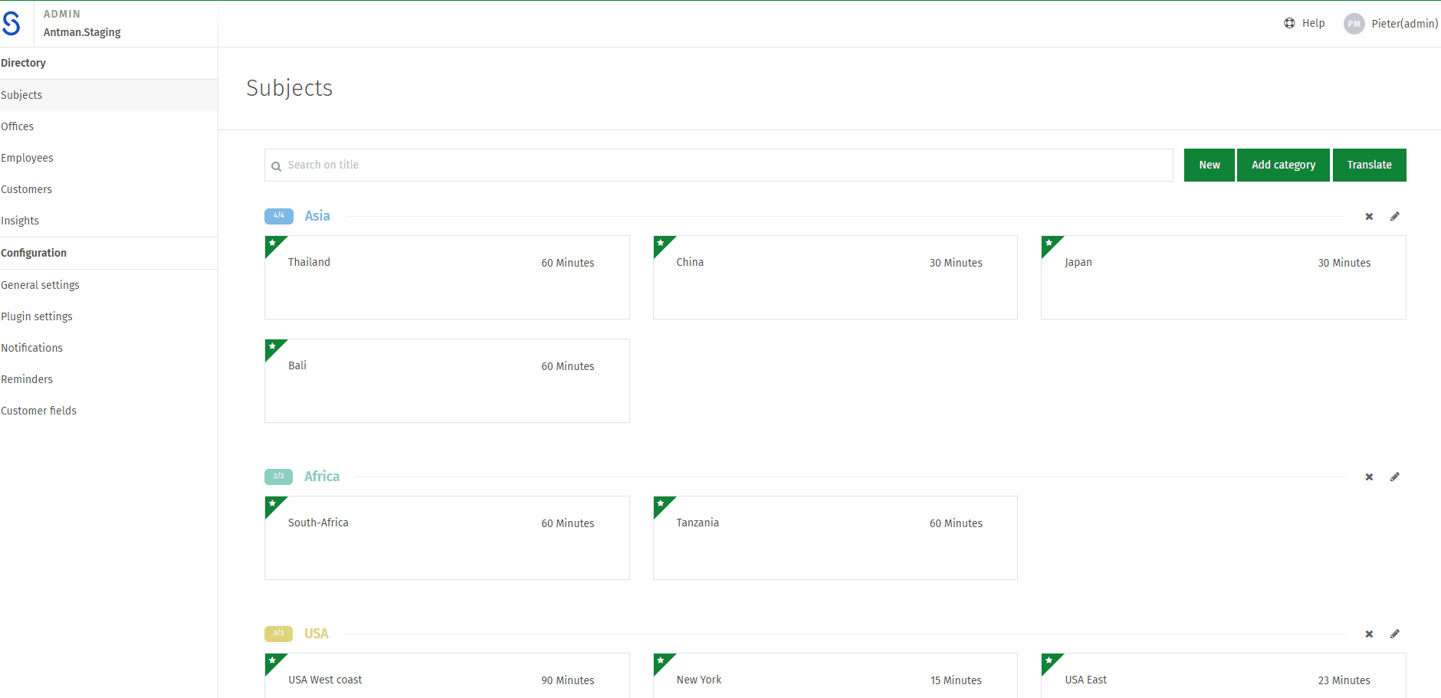Click the 4/4 badge beside Asia
1441x698 pixels.
point(279,216)
